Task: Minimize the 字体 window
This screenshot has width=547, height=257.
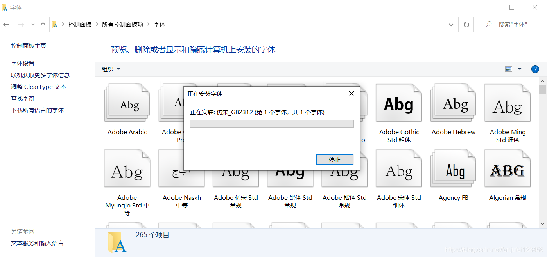Action: click(x=489, y=7)
